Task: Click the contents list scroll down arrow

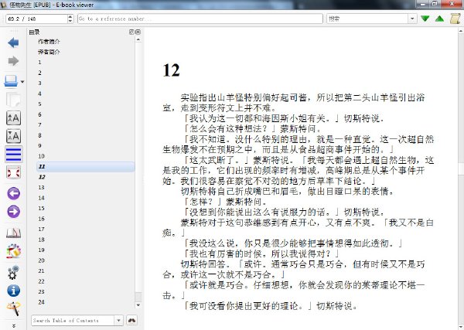Action: [x=138, y=305]
